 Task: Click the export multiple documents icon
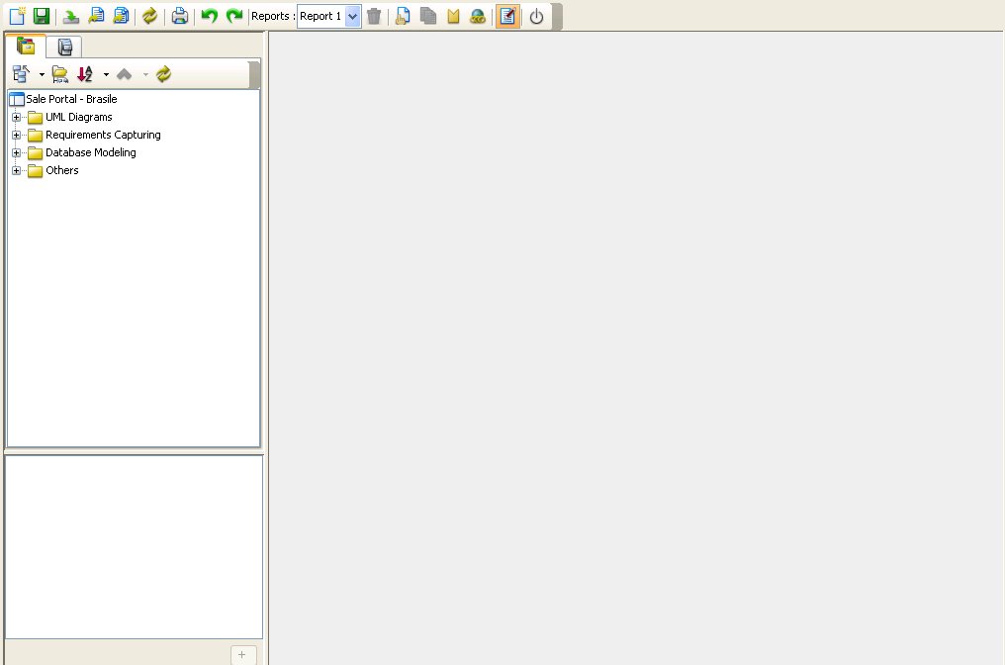coord(121,16)
